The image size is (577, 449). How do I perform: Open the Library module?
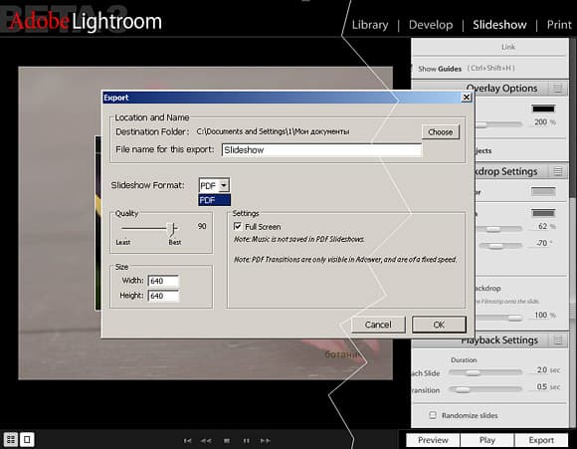pyautogui.click(x=370, y=25)
